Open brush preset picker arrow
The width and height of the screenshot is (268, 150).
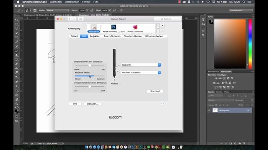[x=31, y=10]
